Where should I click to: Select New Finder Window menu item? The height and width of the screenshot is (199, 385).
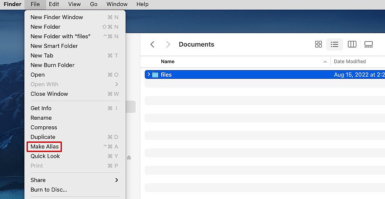click(x=57, y=17)
